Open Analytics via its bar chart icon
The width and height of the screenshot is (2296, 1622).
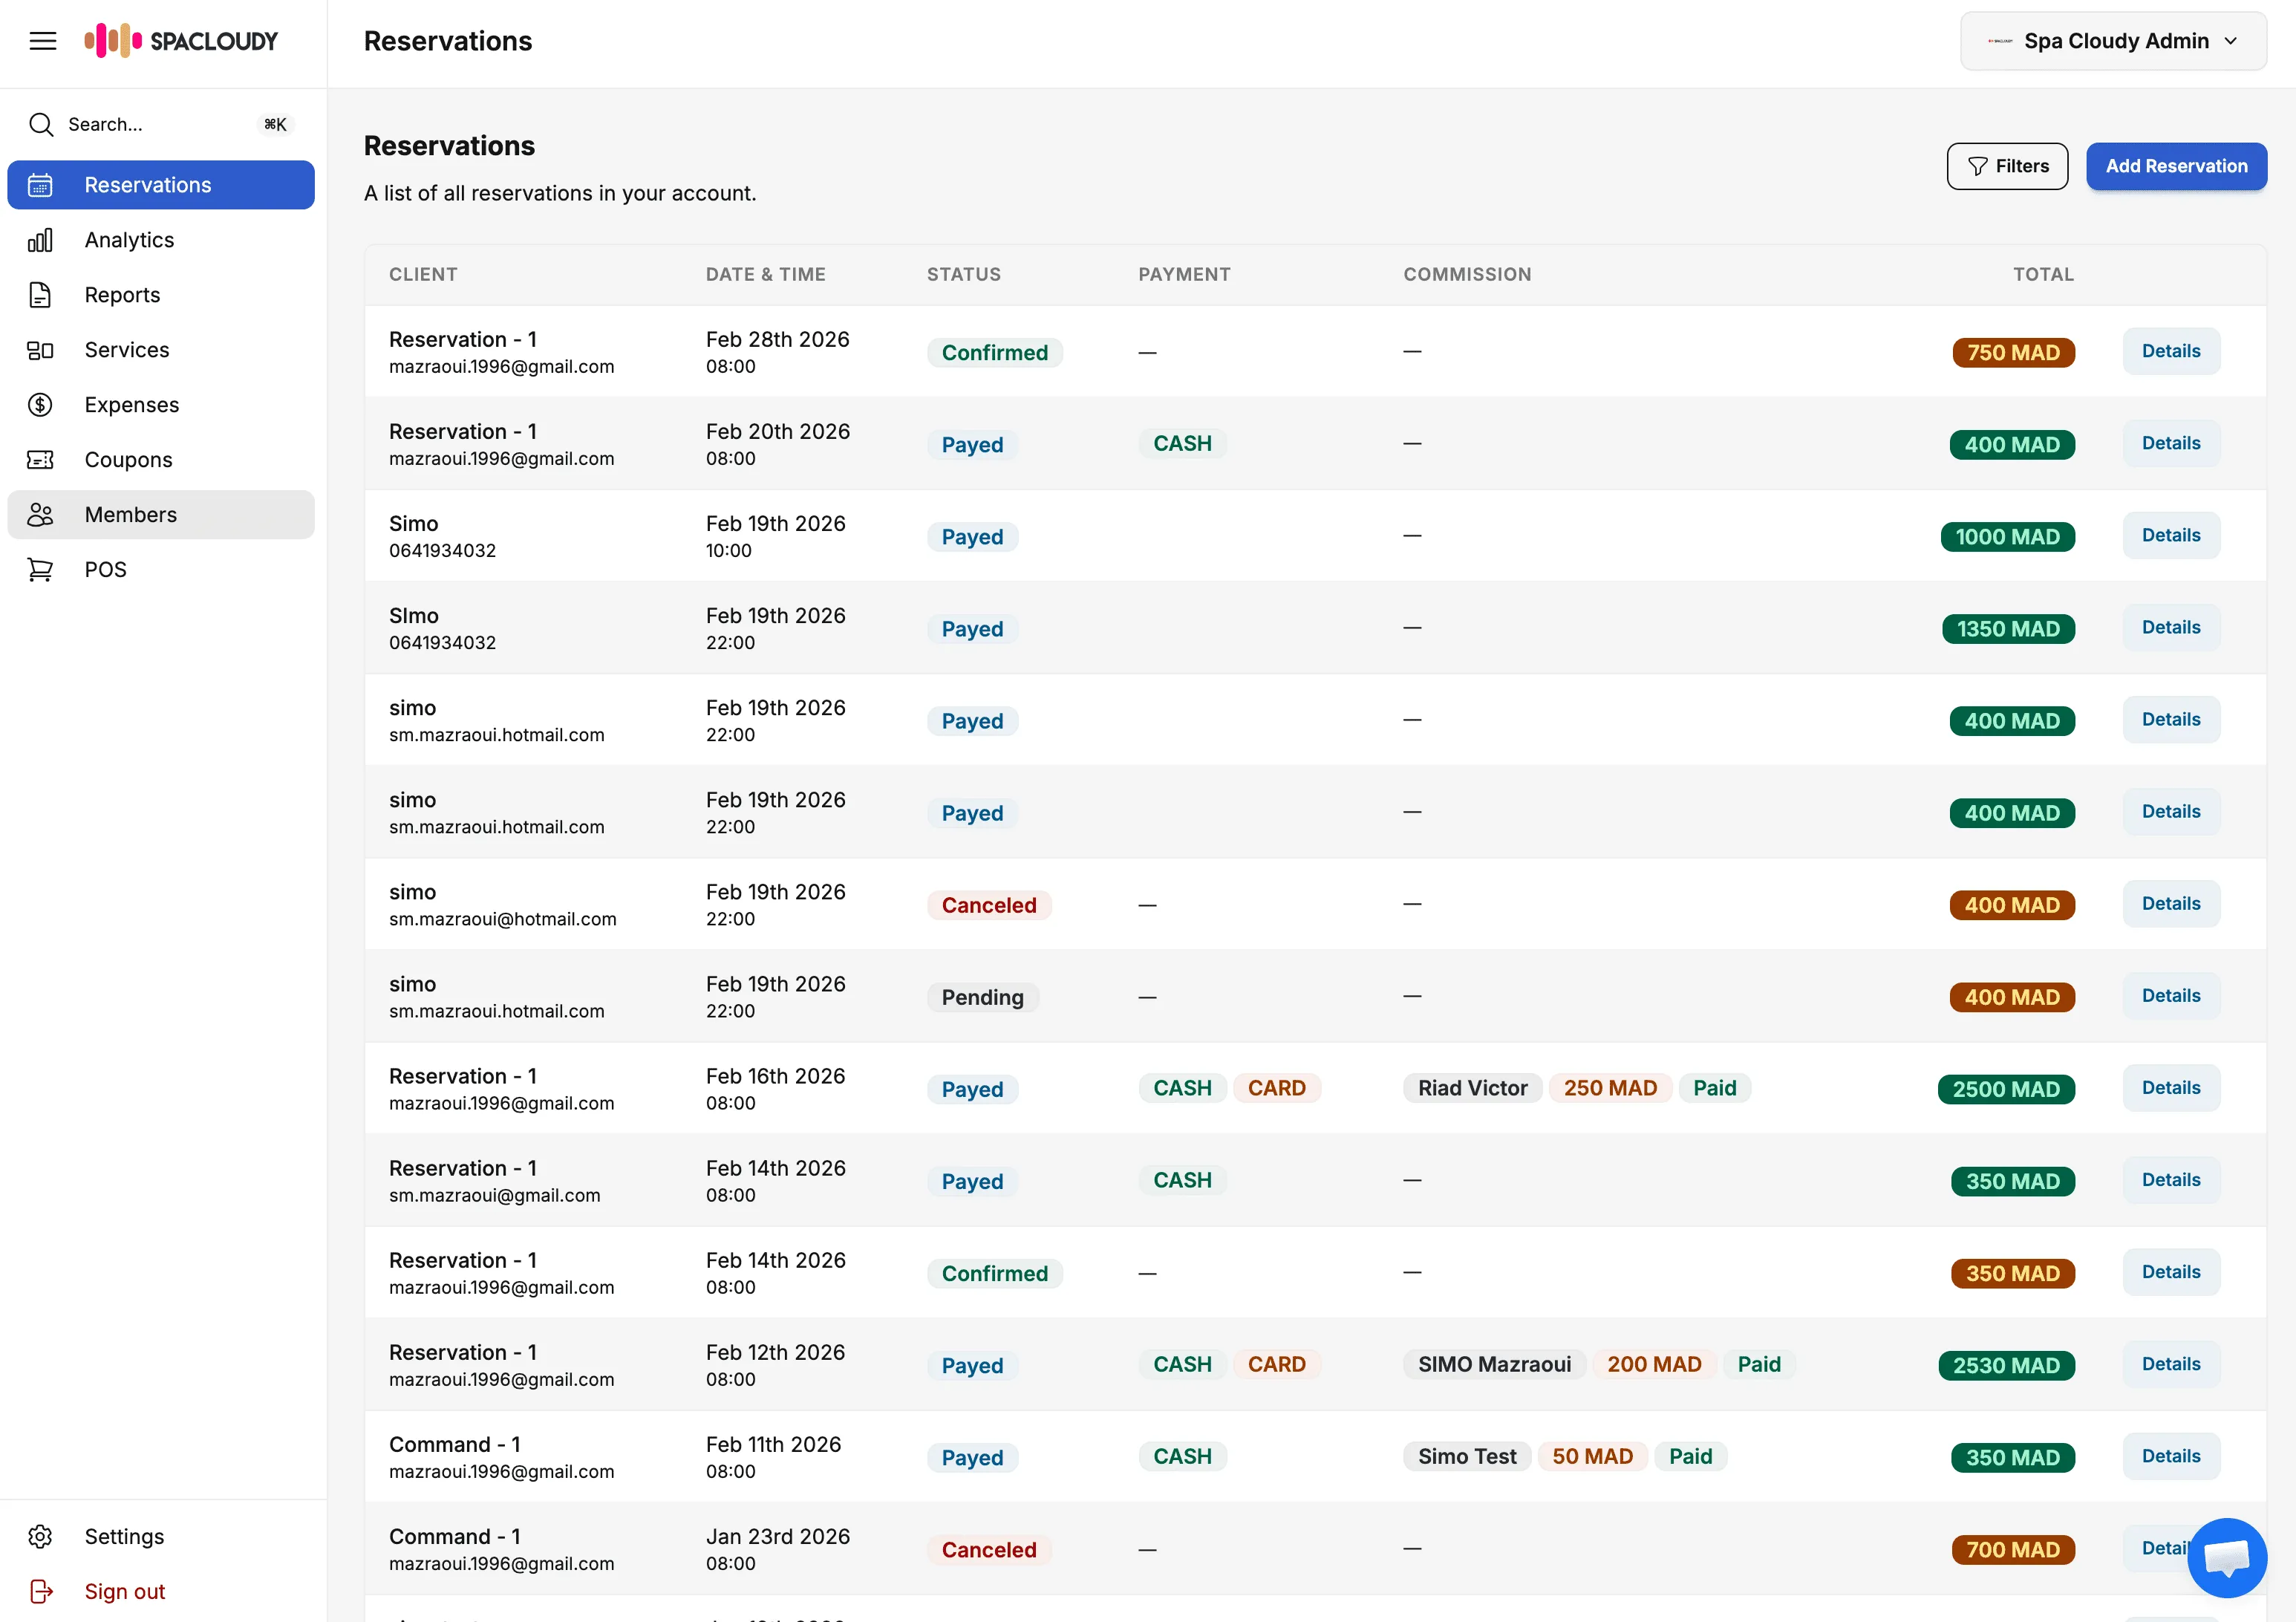point(40,240)
